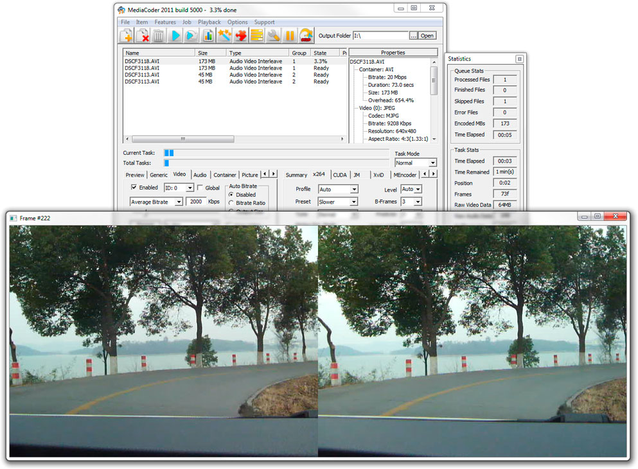Switch to the Audio tab
638x469 pixels.
[x=200, y=175]
